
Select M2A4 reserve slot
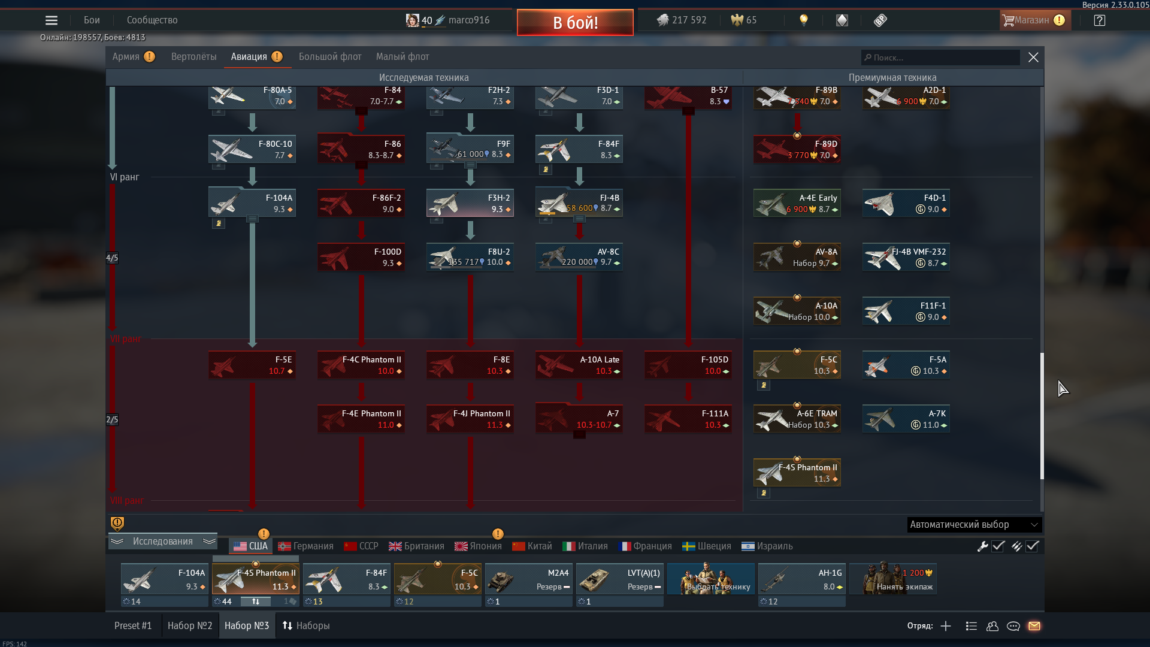click(x=529, y=579)
